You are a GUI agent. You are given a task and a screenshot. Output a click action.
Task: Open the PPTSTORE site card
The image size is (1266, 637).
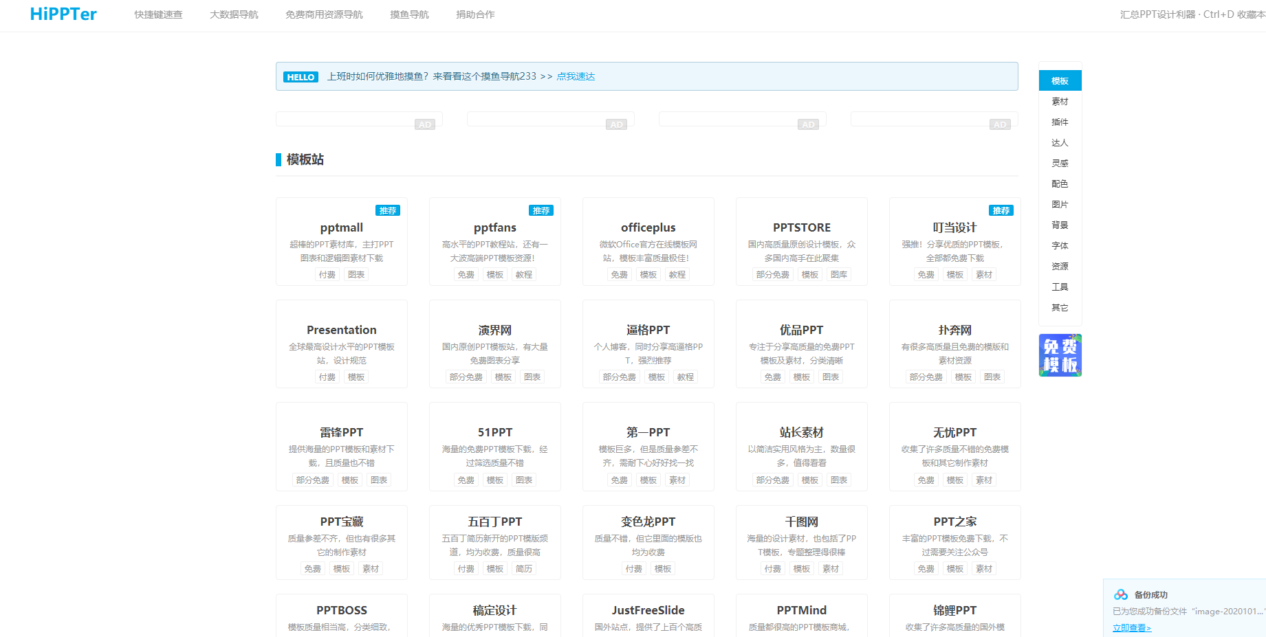[802, 241]
